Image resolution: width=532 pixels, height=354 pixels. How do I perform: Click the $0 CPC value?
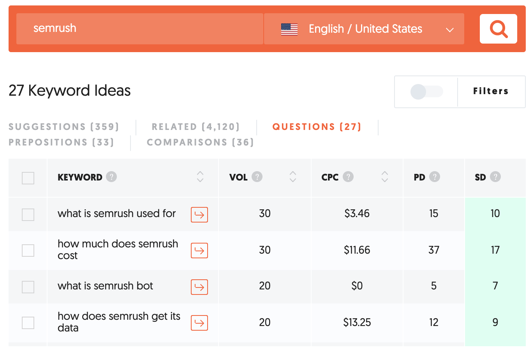pos(357,286)
